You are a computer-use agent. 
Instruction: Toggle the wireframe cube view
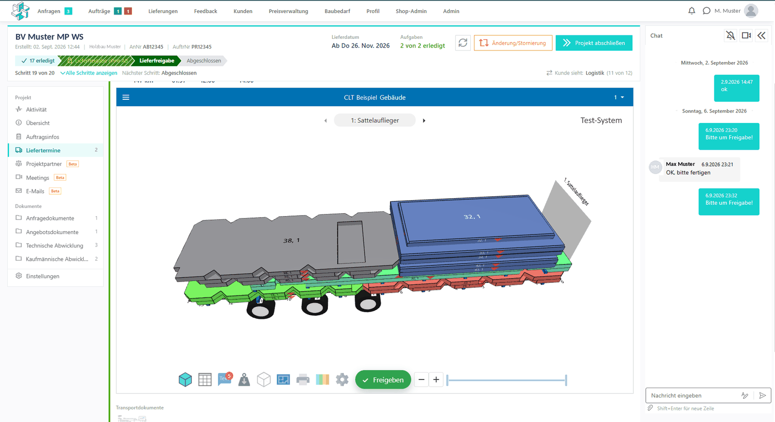pos(263,380)
